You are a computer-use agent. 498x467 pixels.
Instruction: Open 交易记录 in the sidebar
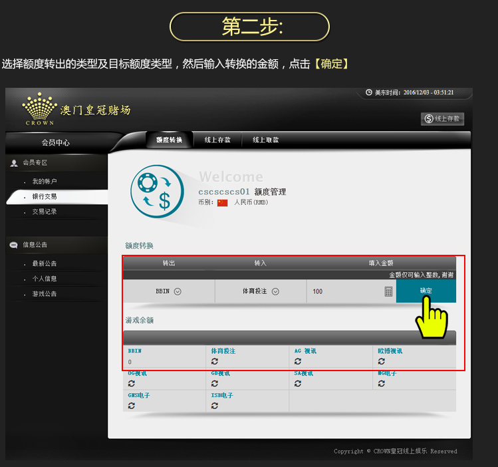coord(45,212)
